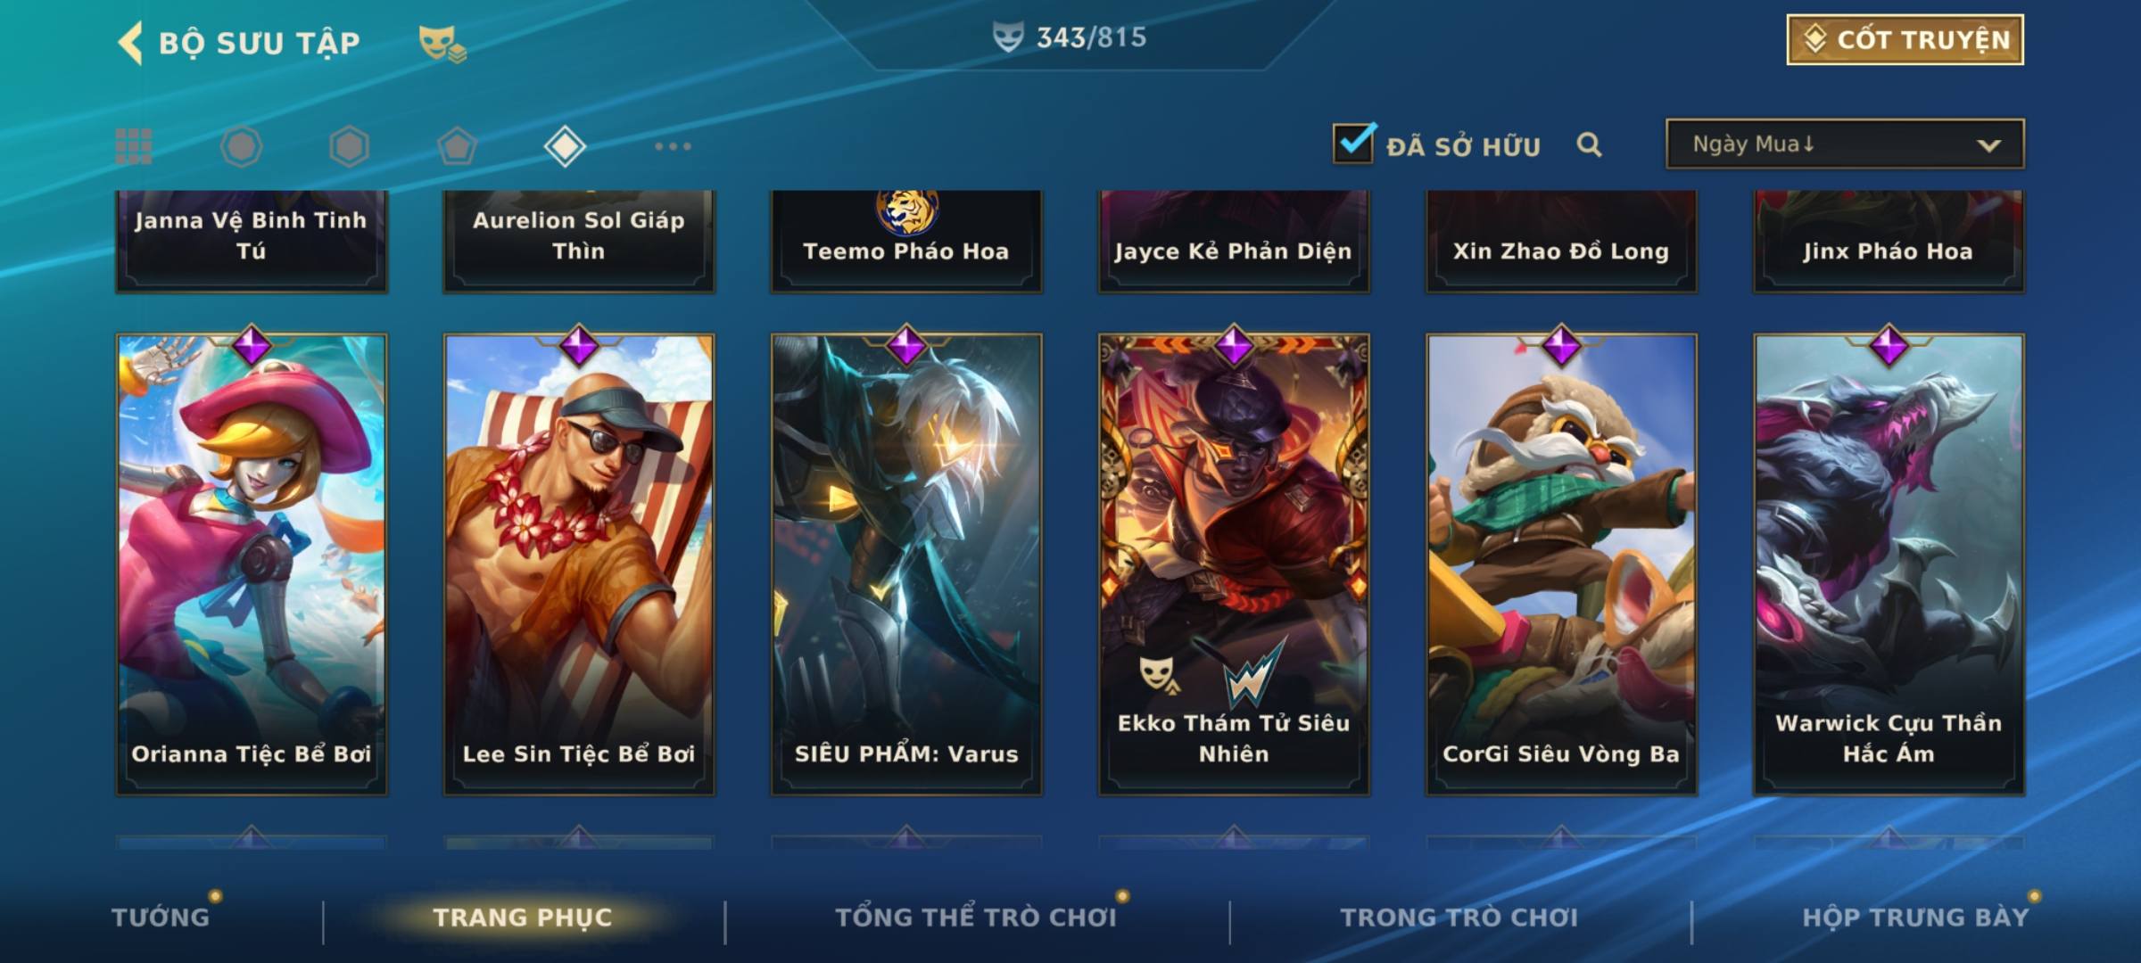The width and height of the screenshot is (2141, 963).
Task: Open the Ngày Mua sort dropdown
Action: pyautogui.click(x=1845, y=144)
